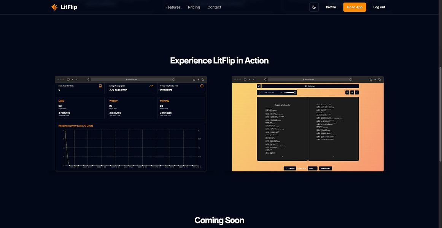Click the Next page button
Viewport: 442px width, 228px height.
point(313,168)
